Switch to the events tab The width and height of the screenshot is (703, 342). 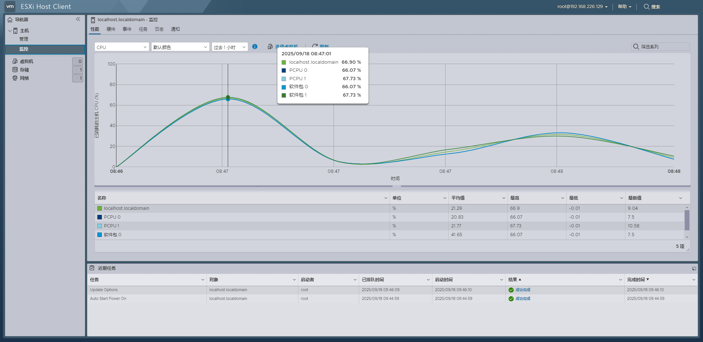[x=127, y=29]
